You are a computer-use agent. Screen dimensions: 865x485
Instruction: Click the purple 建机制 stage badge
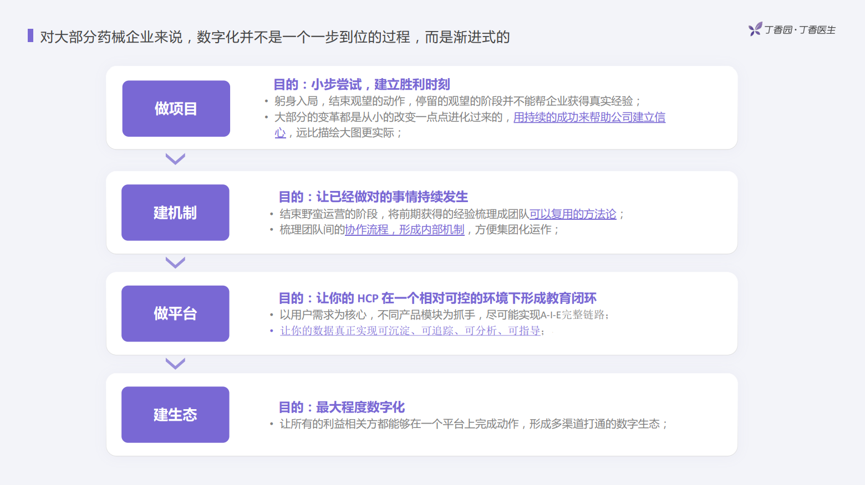click(175, 212)
